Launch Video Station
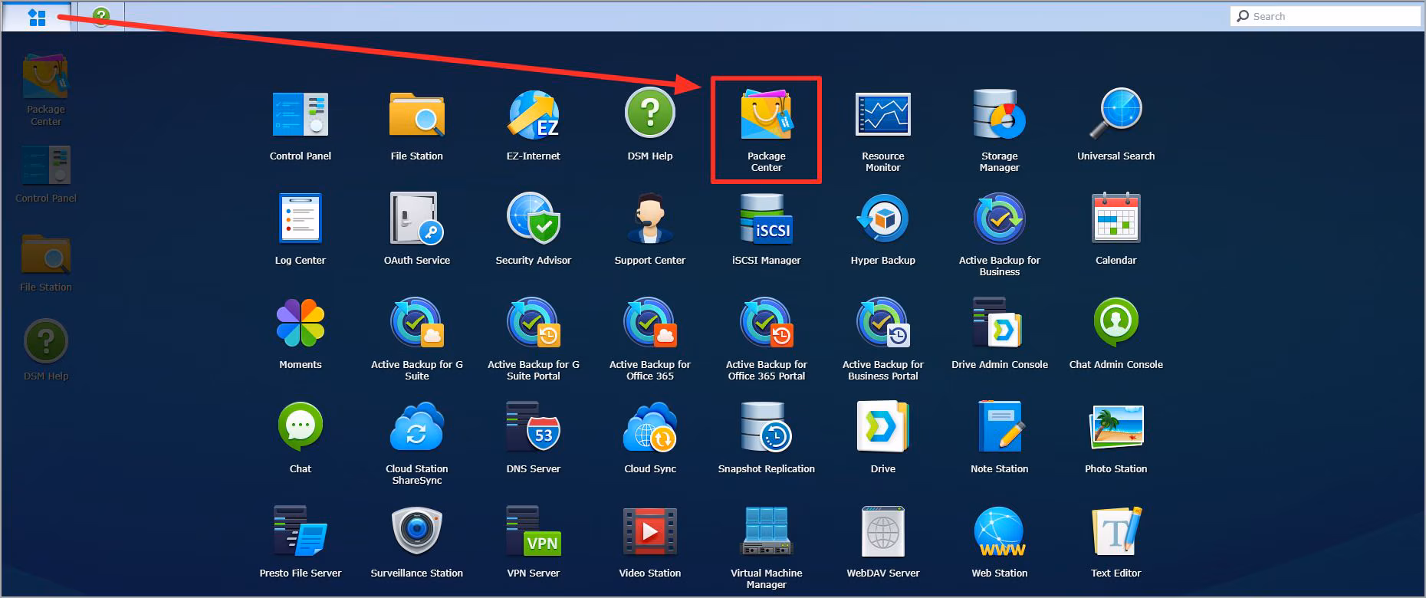1426x598 pixels. (x=650, y=542)
